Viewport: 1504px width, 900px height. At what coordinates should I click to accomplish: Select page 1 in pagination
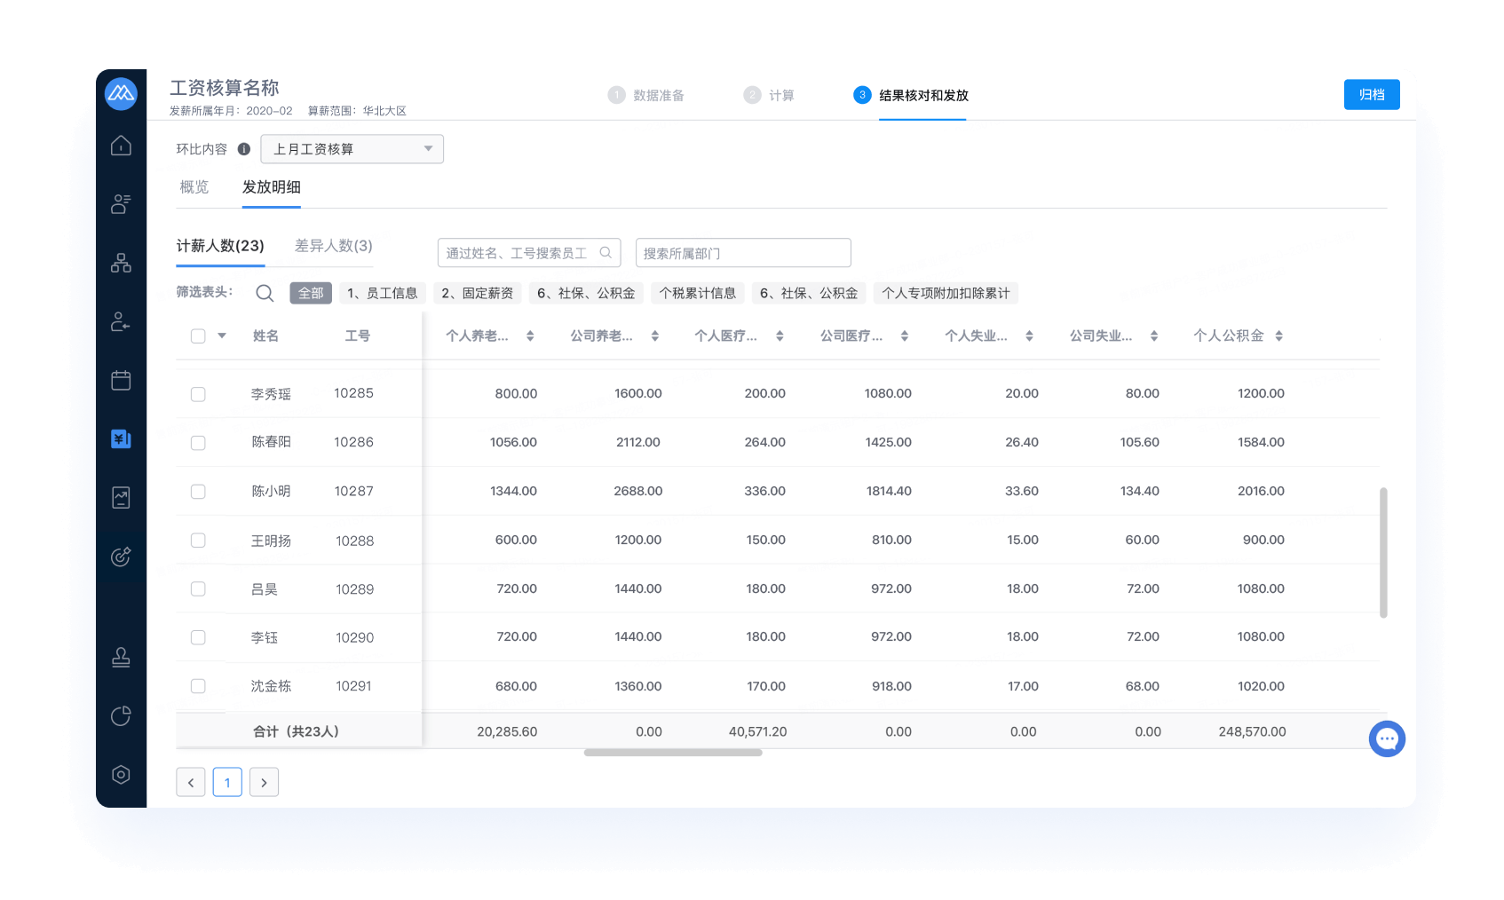[x=227, y=782]
